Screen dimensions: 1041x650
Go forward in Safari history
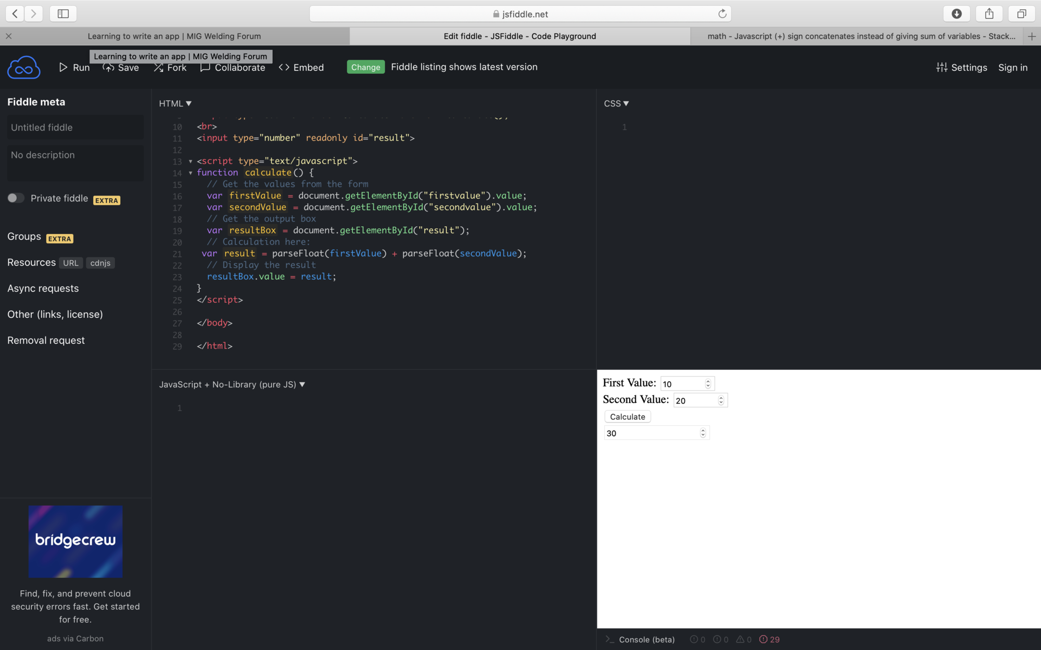(x=33, y=14)
